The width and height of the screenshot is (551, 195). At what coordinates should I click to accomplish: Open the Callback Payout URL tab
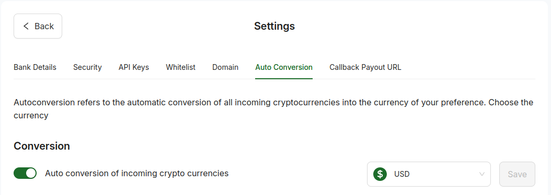pos(365,67)
